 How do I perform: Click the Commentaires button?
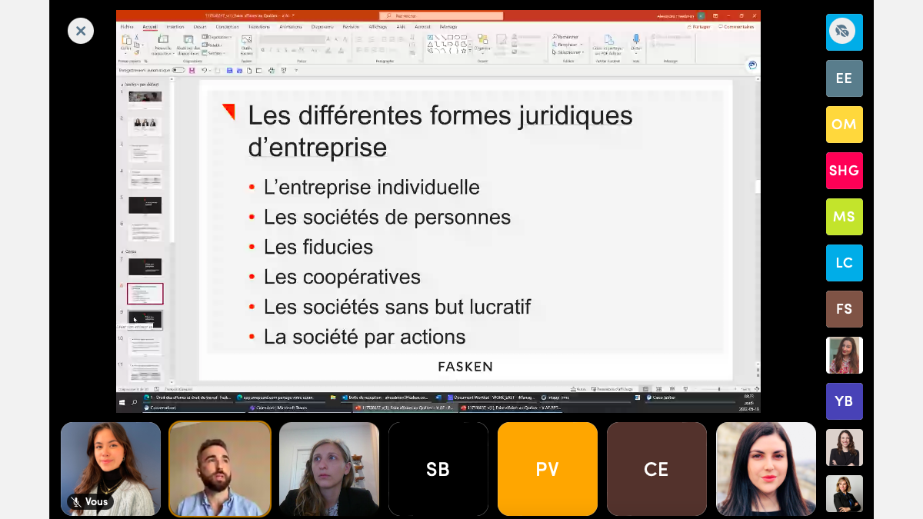coord(736,26)
